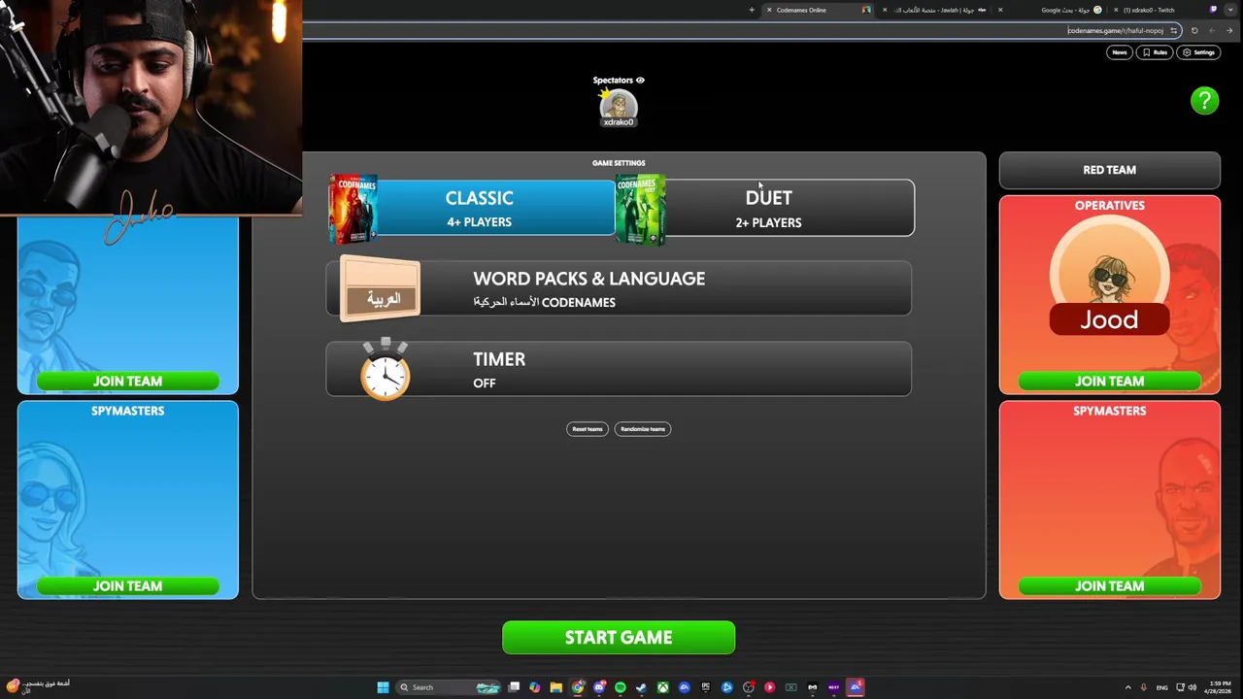
Task: Click the stopwatch timer icon
Action: pos(386,369)
